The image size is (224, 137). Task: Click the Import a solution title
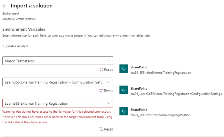(32, 6)
